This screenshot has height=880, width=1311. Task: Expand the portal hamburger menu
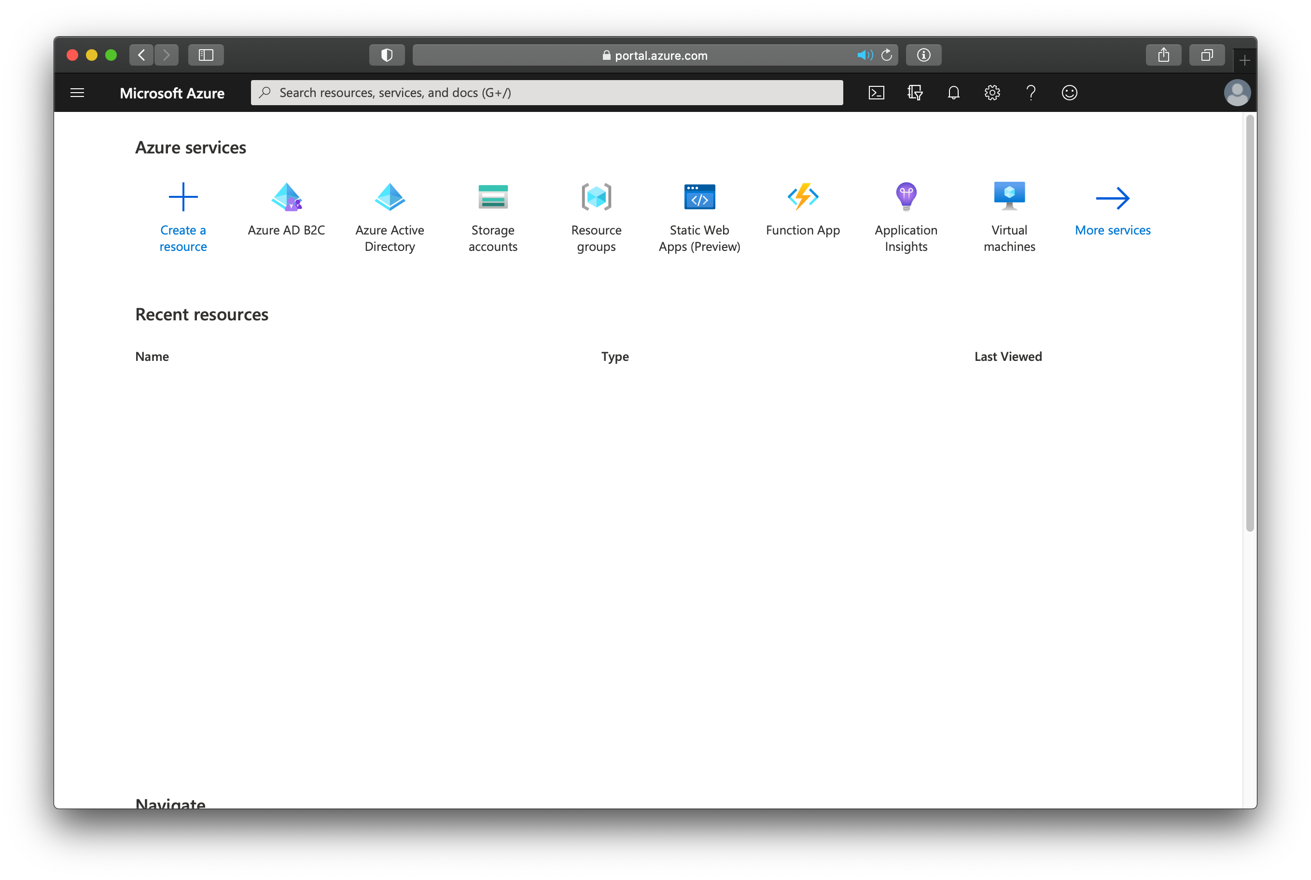(x=78, y=93)
